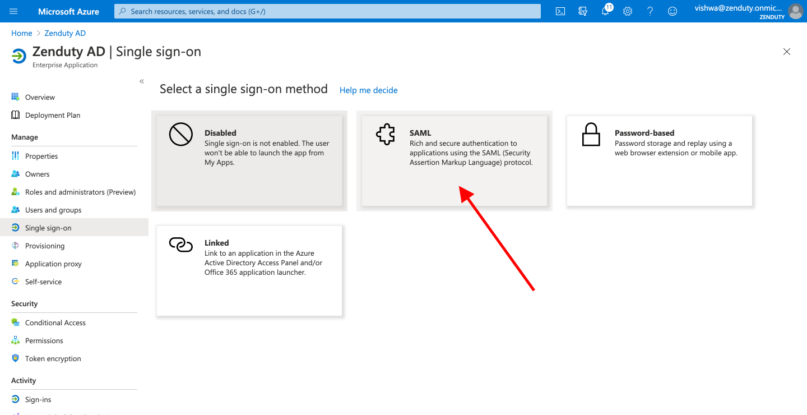The image size is (807, 415).
Task: Click the Linked chain icon
Action: pos(180,245)
